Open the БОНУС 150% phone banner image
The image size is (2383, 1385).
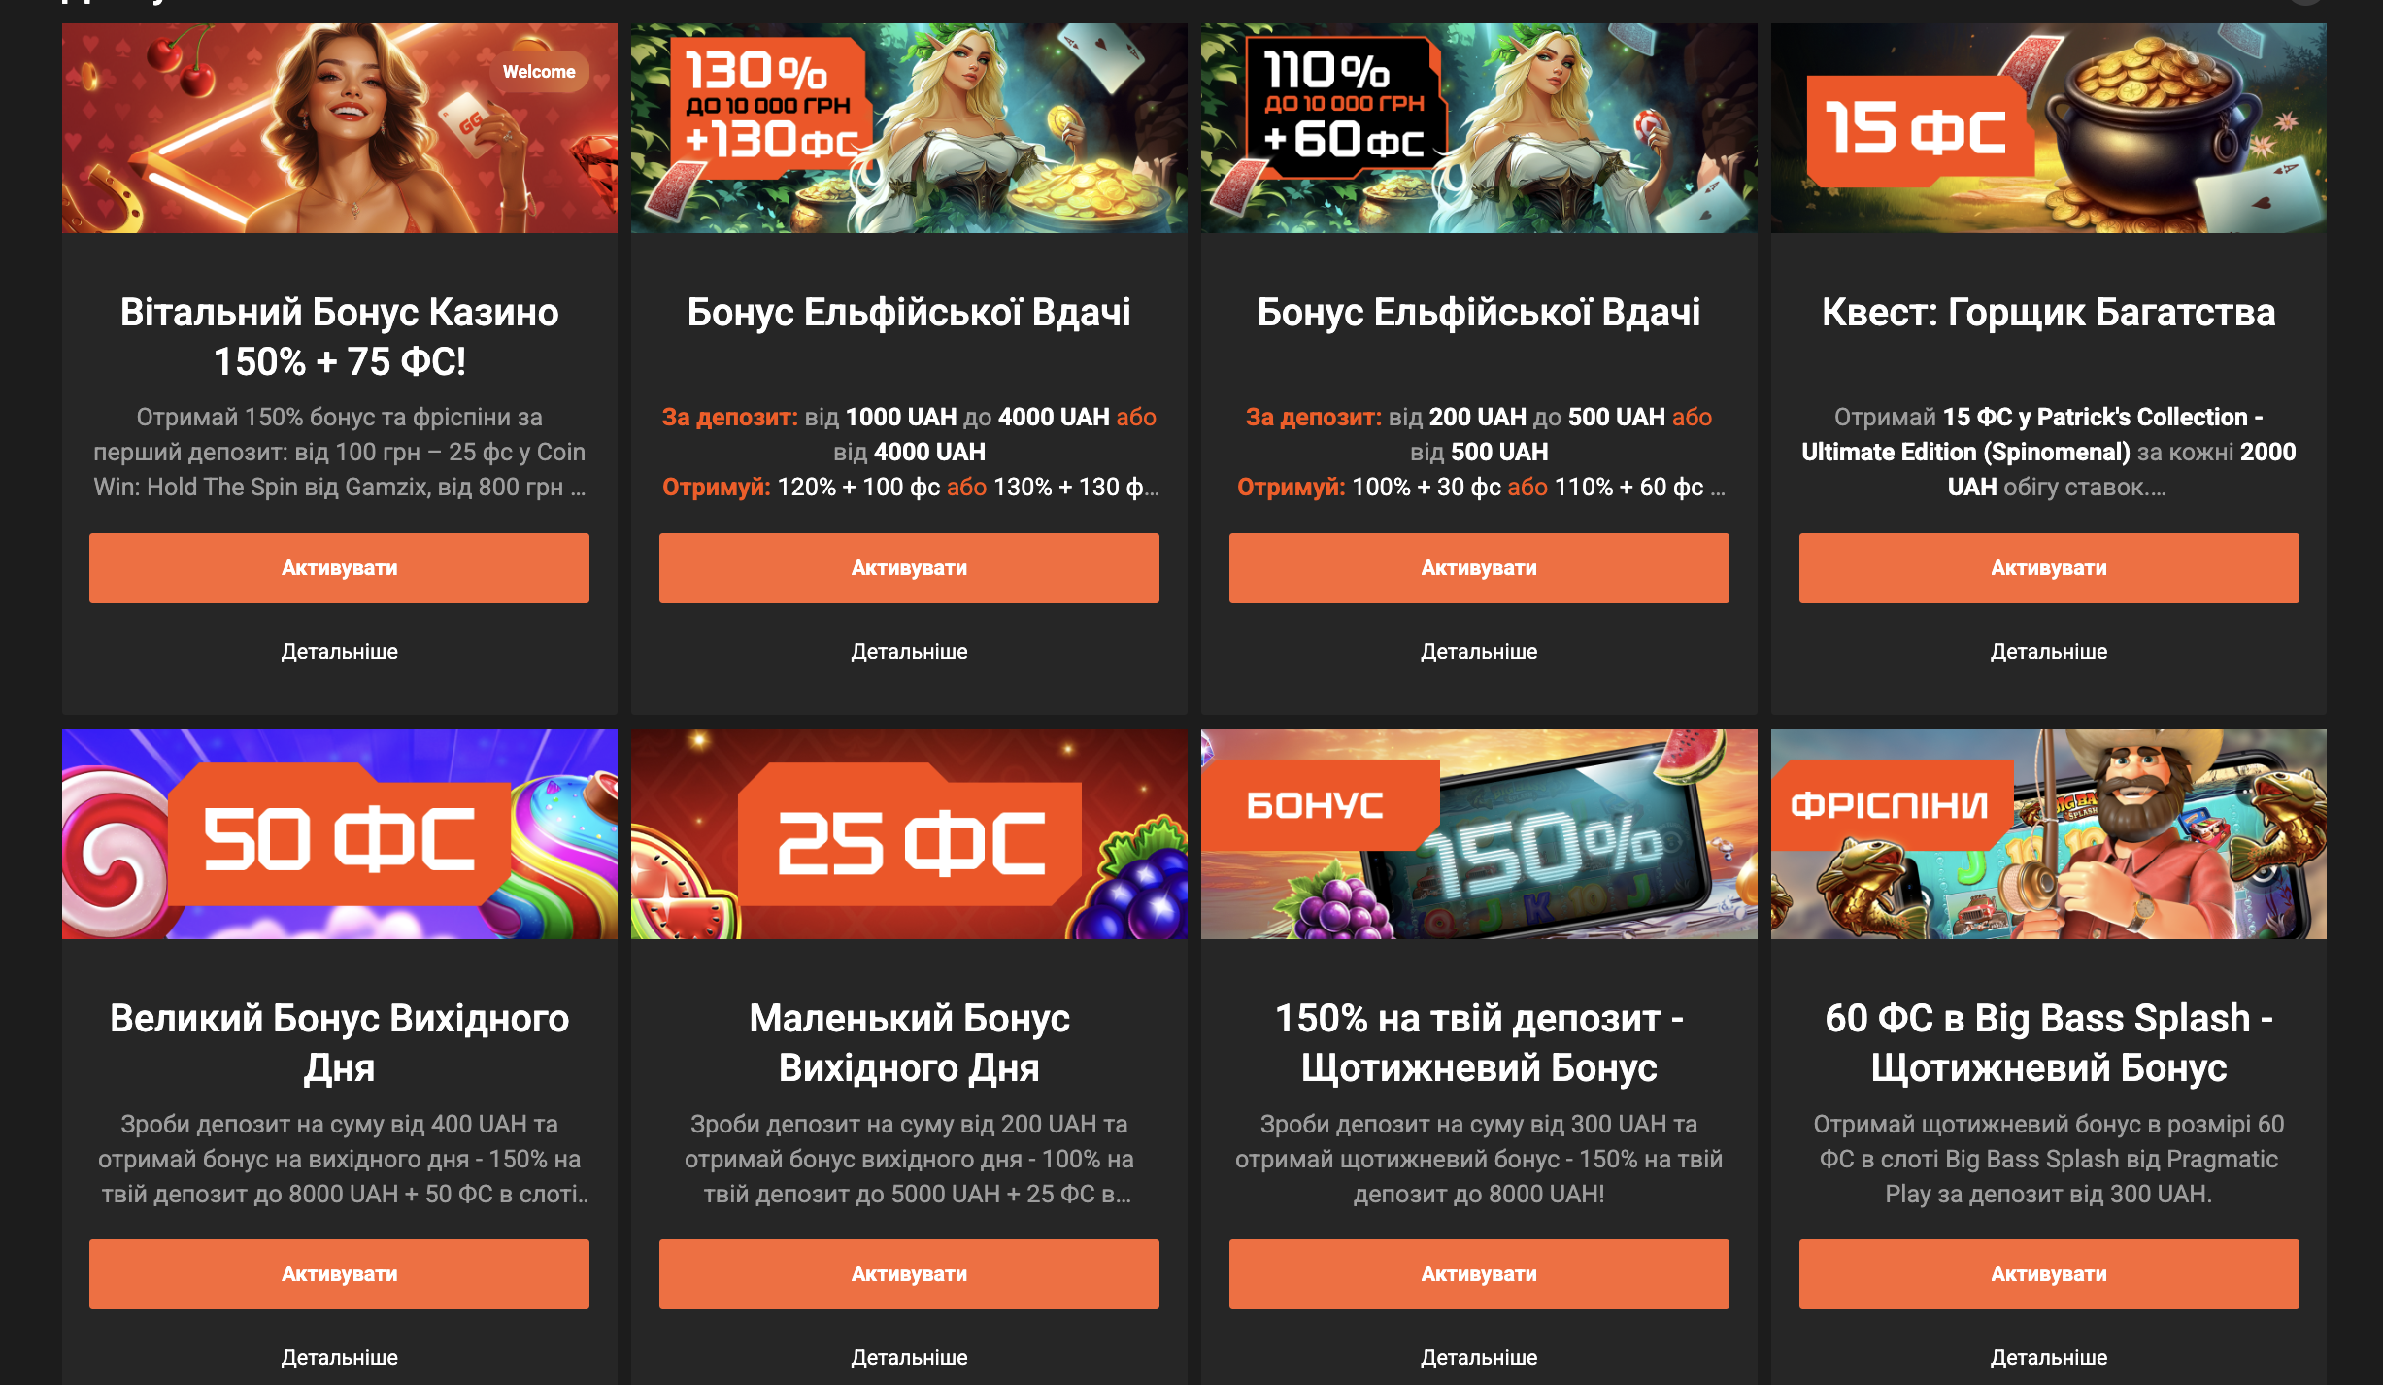tap(1479, 834)
